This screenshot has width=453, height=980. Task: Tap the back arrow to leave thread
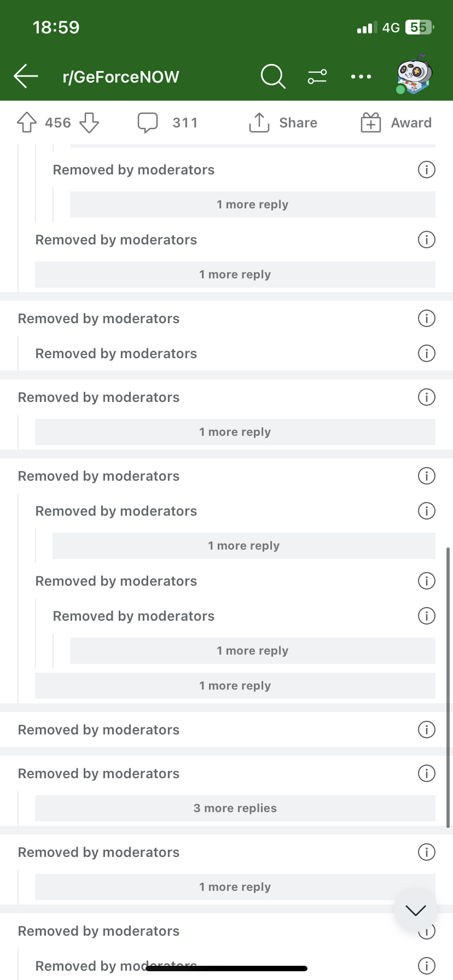pos(26,76)
